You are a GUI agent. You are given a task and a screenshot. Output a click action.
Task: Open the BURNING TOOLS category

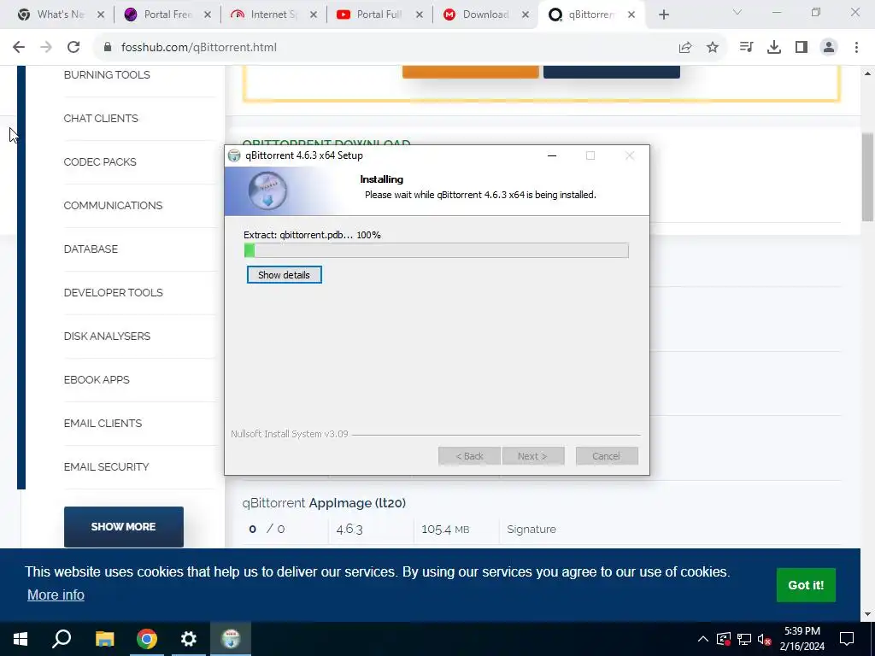coord(107,75)
